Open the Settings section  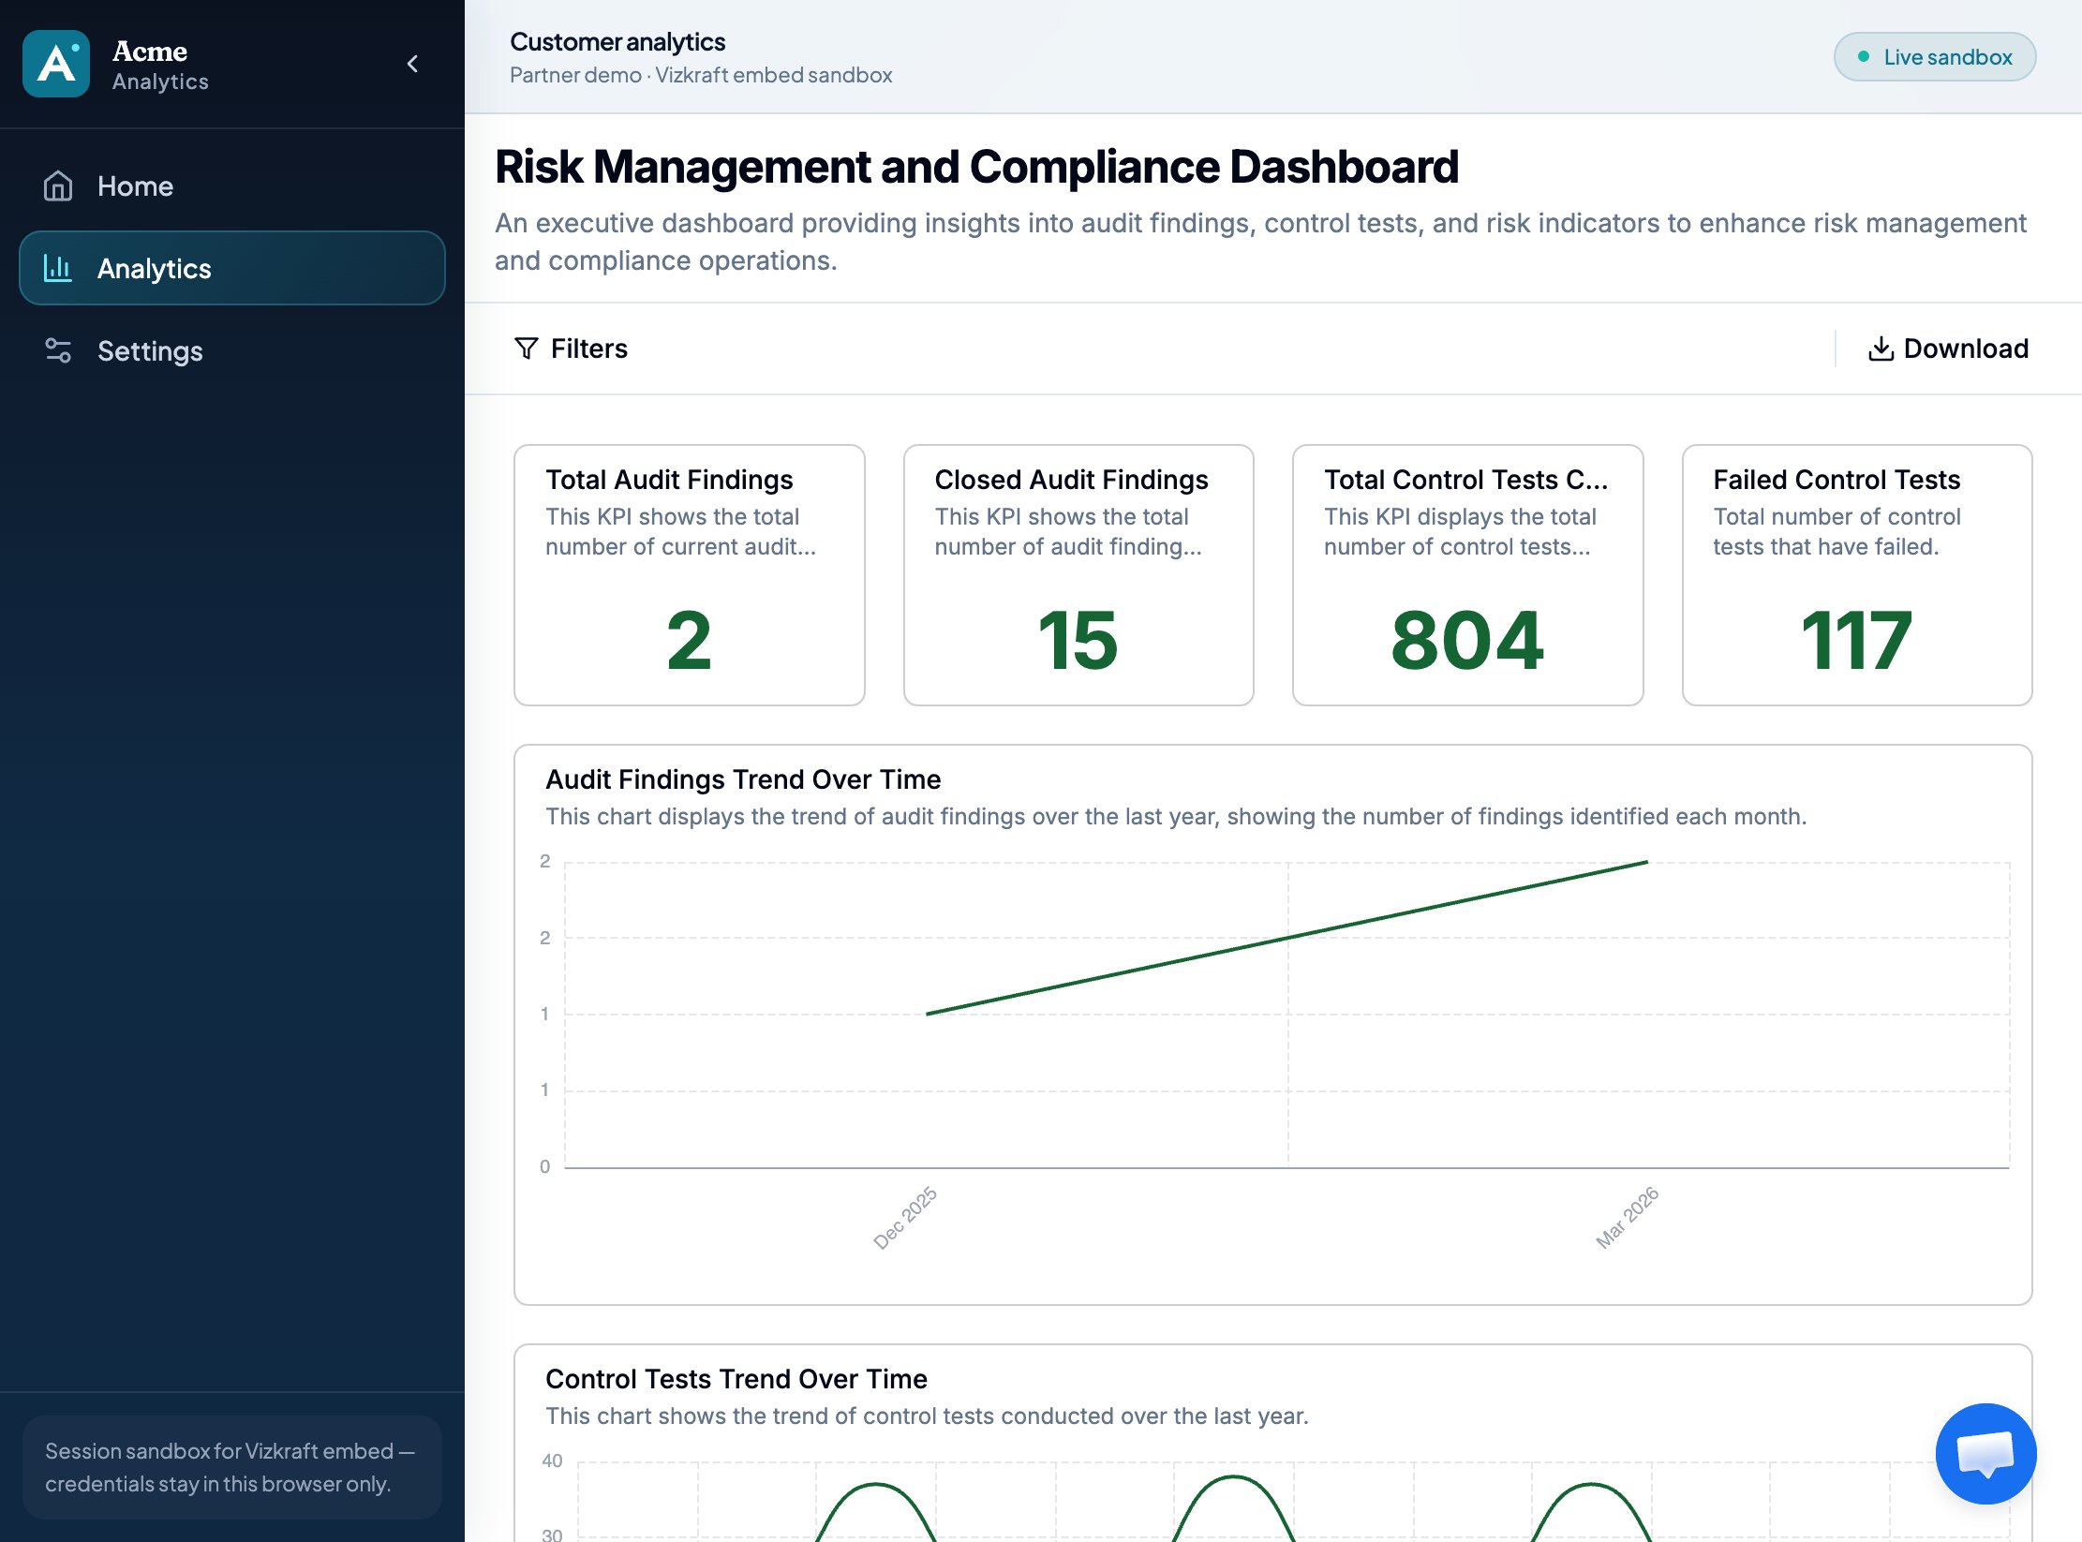click(231, 350)
